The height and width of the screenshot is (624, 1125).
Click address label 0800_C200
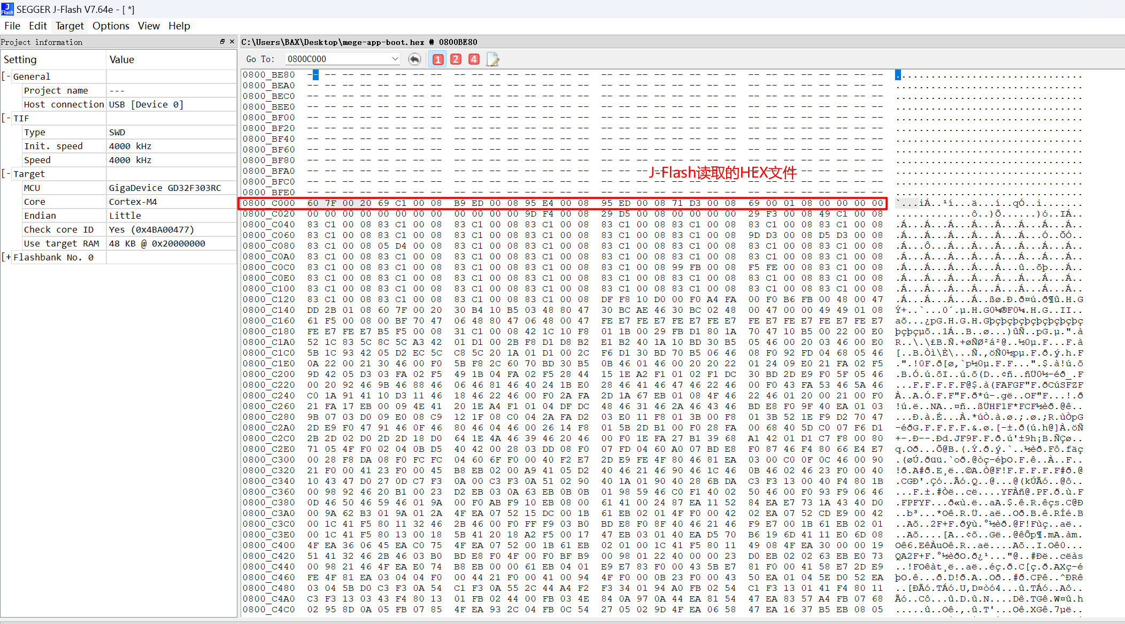coord(268,374)
